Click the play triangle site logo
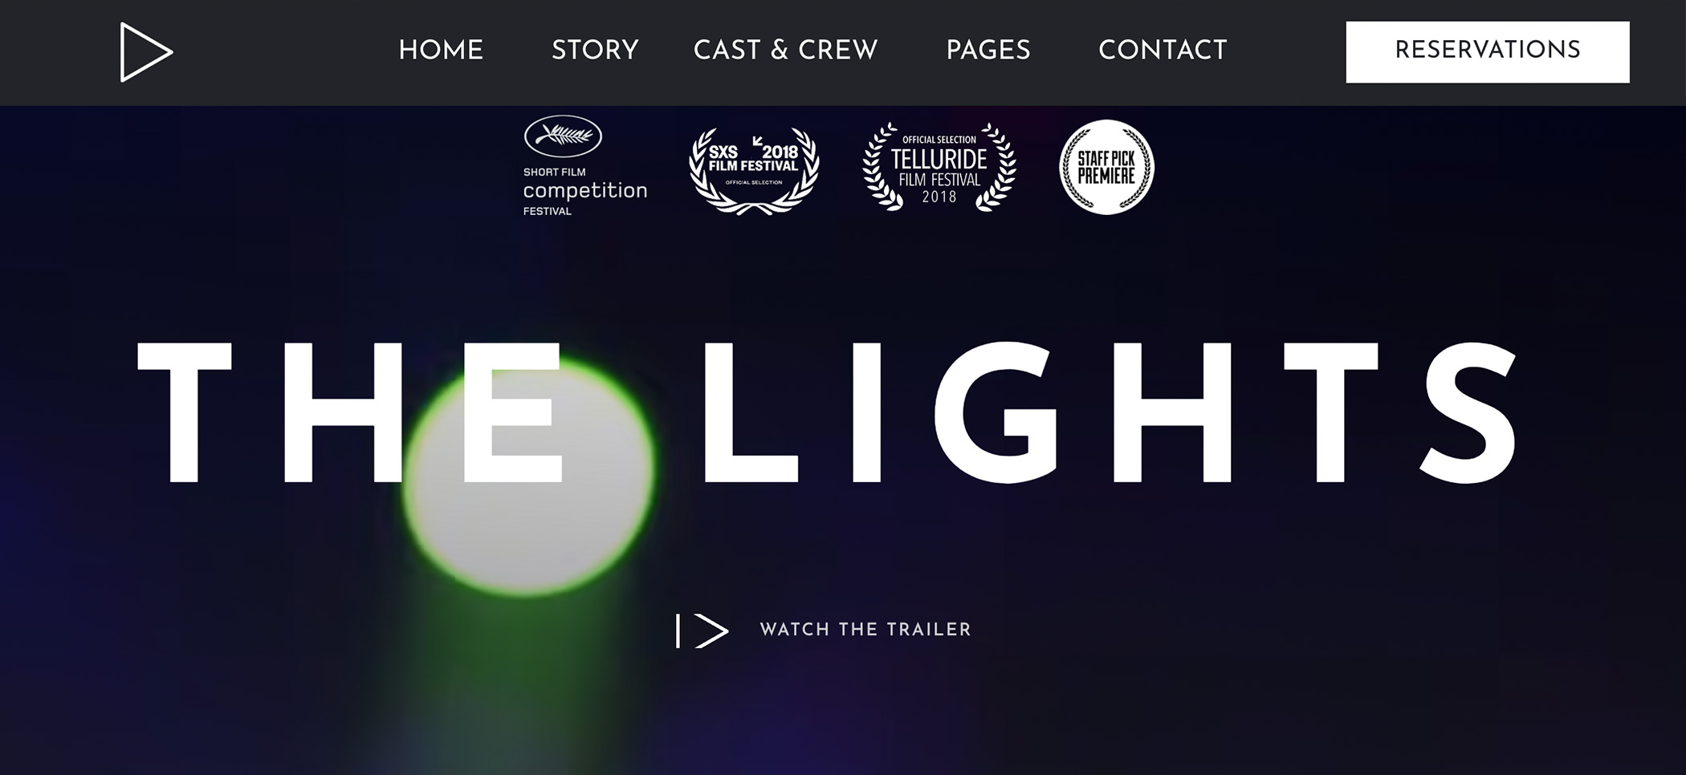1686x775 pixels. tap(146, 52)
